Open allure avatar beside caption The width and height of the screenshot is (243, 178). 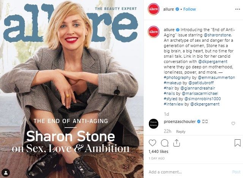(153, 32)
